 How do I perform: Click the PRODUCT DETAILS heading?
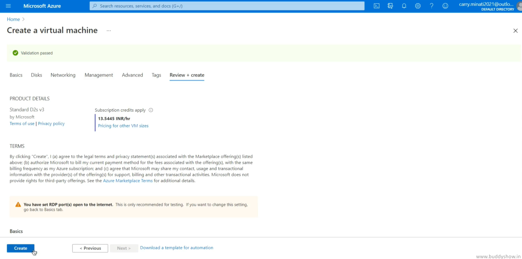(x=30, y=99)
